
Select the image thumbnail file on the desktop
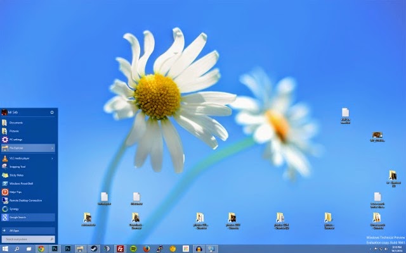coord(377,137)
